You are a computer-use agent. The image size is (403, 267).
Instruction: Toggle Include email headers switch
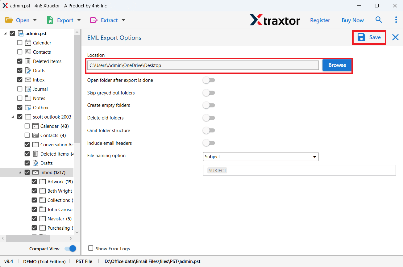(x=209, y=143)
